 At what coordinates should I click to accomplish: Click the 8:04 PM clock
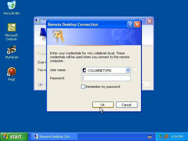coord(177,137)
